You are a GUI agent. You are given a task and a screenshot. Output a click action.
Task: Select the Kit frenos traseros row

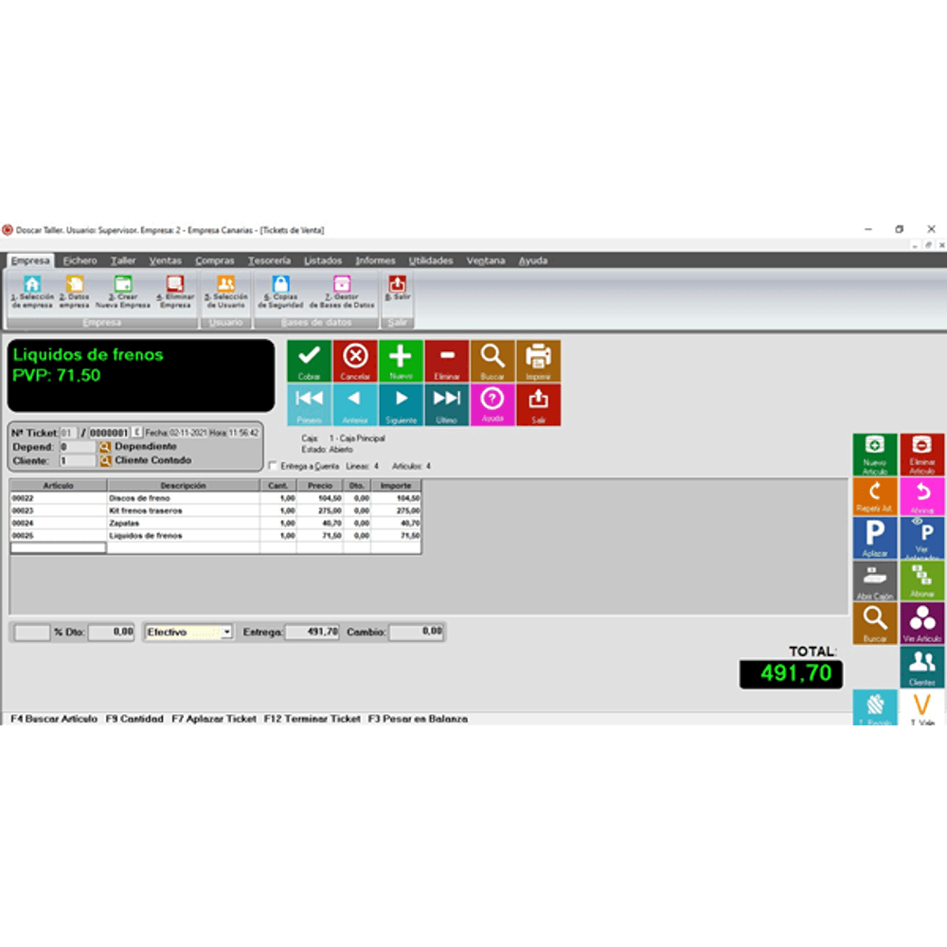point(180,510)
